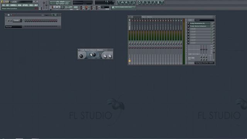Viewport: 247px width, 139px height.
Task: Click third mixer EQ band level slider
Action: [x=206, y=49]
